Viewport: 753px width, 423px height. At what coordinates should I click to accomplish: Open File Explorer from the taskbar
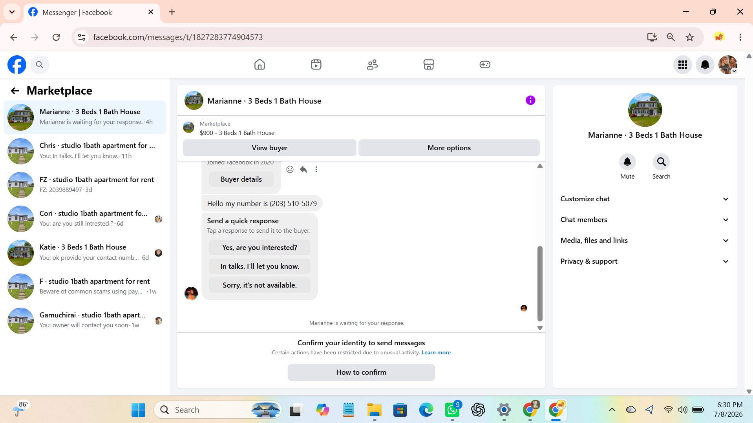[x=374, y=410]
